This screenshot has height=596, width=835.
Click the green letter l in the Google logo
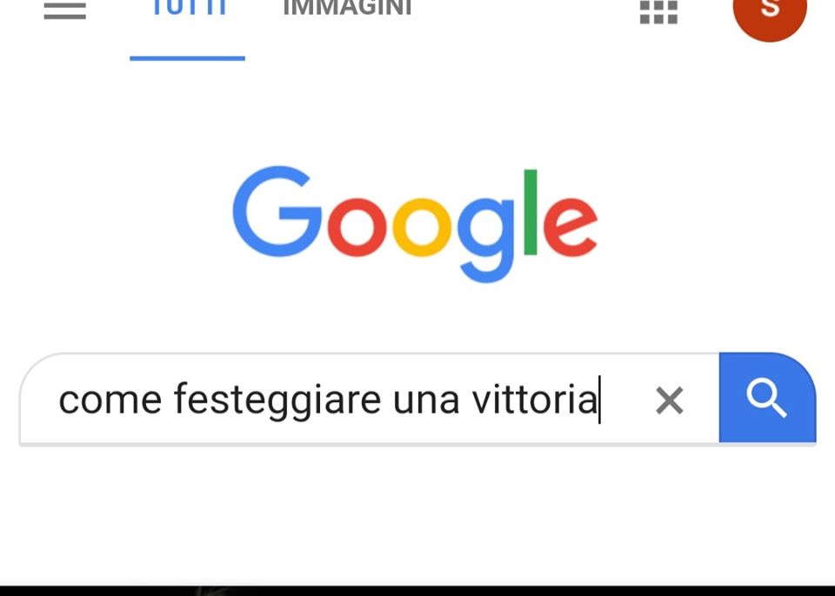pyautogui.click(x=531, y=212)
